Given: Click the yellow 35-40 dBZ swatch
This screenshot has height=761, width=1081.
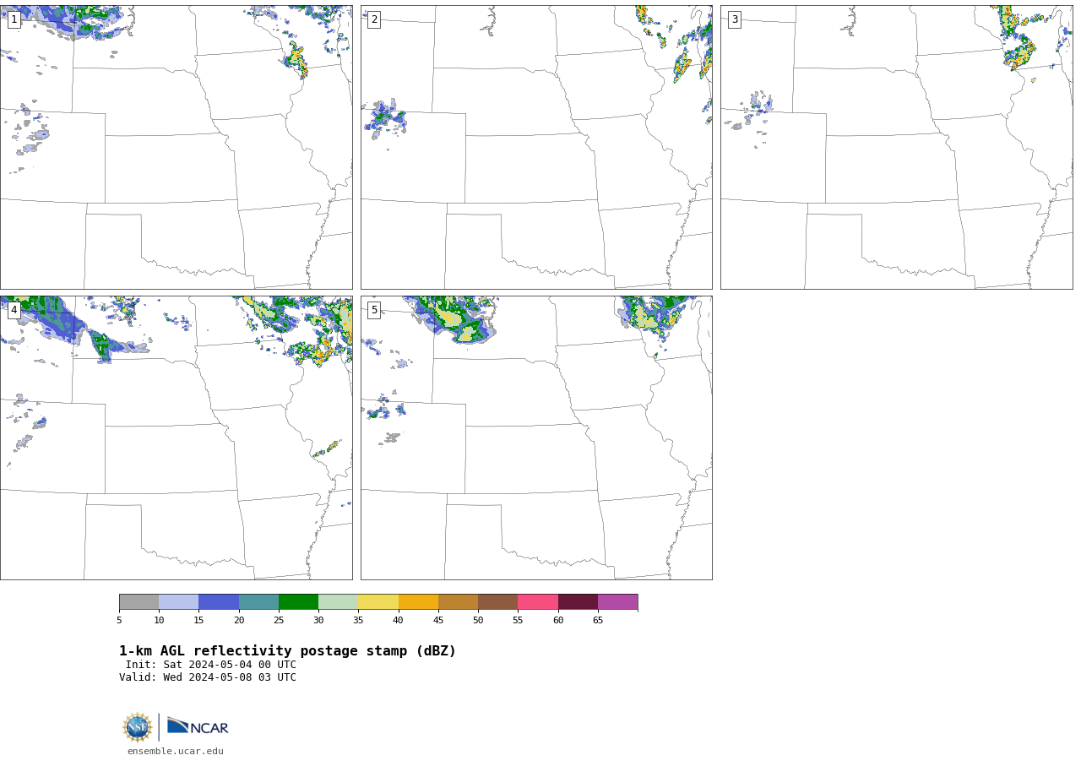Looking at the screenshot, I should pos(378,601).
